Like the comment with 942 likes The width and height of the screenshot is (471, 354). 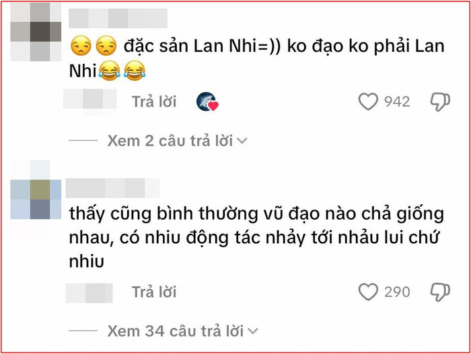368,101
